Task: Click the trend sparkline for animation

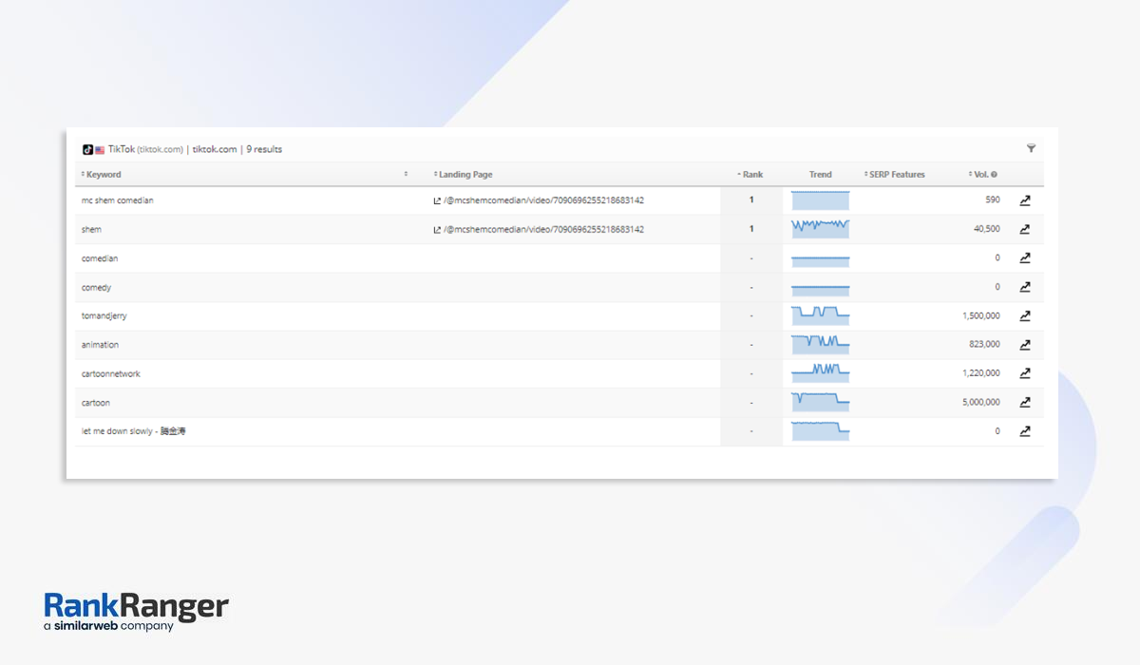Action: point(821,345)
